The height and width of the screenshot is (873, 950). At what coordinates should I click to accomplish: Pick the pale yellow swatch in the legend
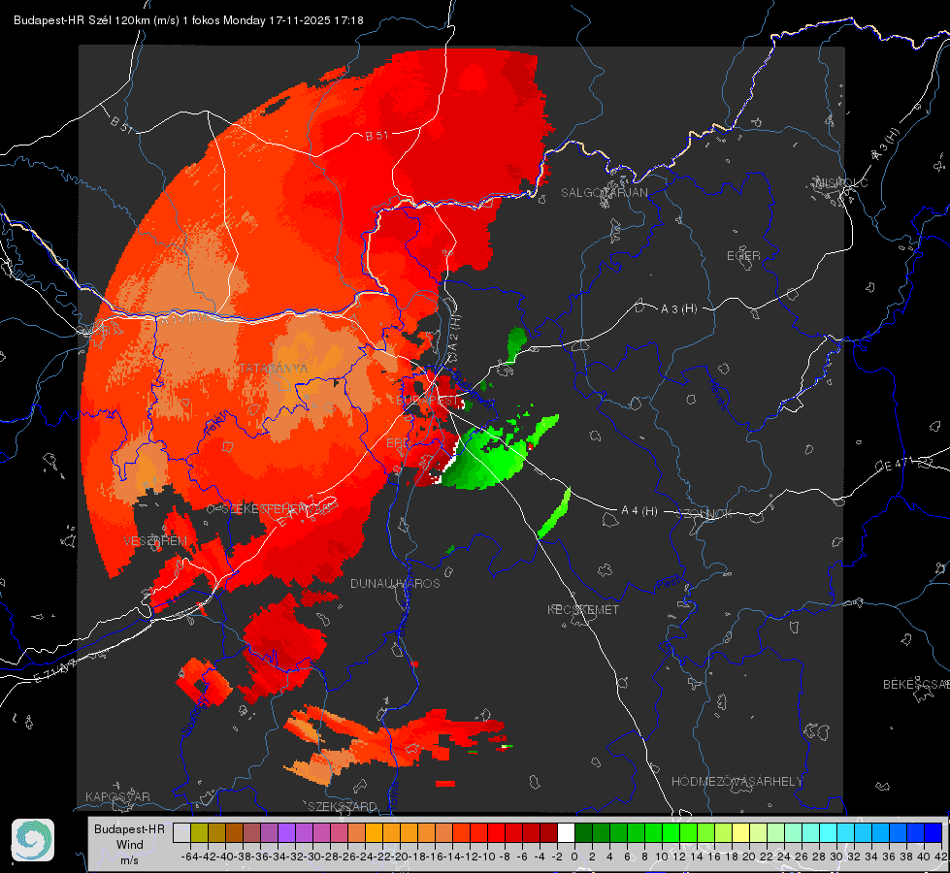[x=741, y=832]
